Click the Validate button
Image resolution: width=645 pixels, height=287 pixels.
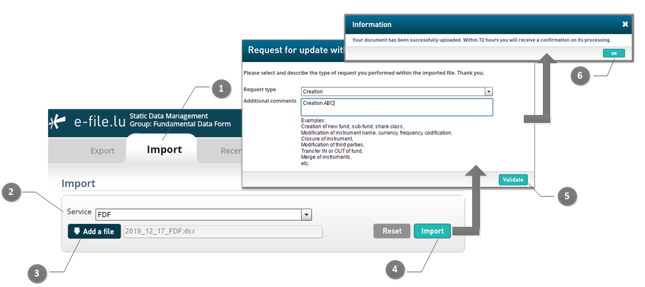tap(513, 179)
